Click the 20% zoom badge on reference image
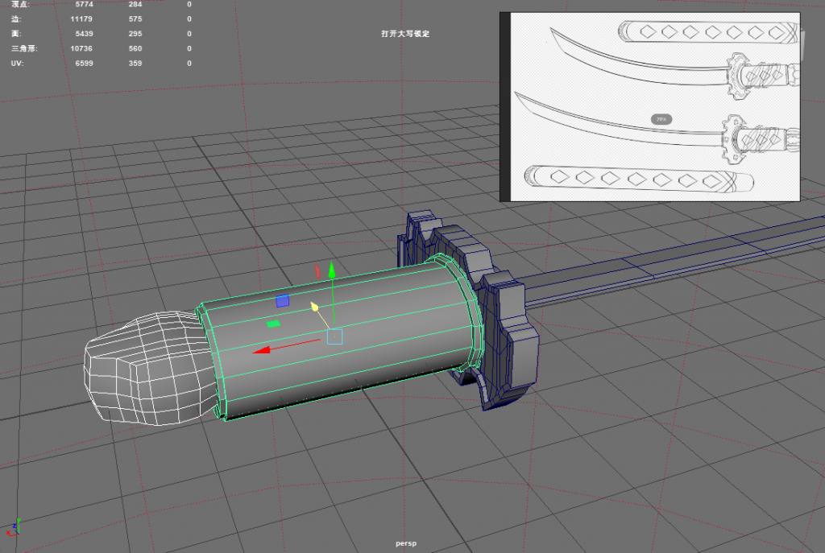 [661, 119]
